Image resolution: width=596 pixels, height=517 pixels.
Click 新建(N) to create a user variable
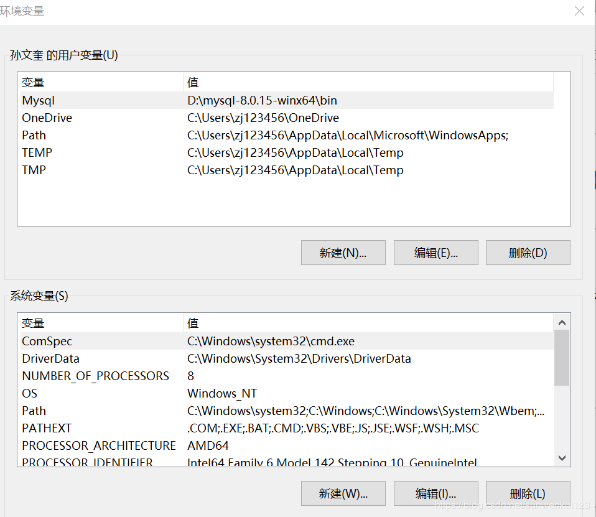(x=343, y=253)
